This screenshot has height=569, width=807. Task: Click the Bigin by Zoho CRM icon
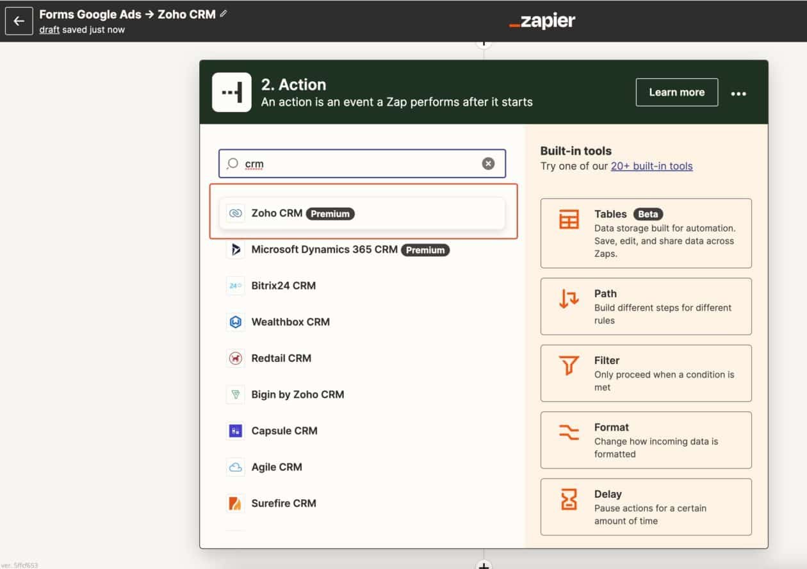[236, 395]
